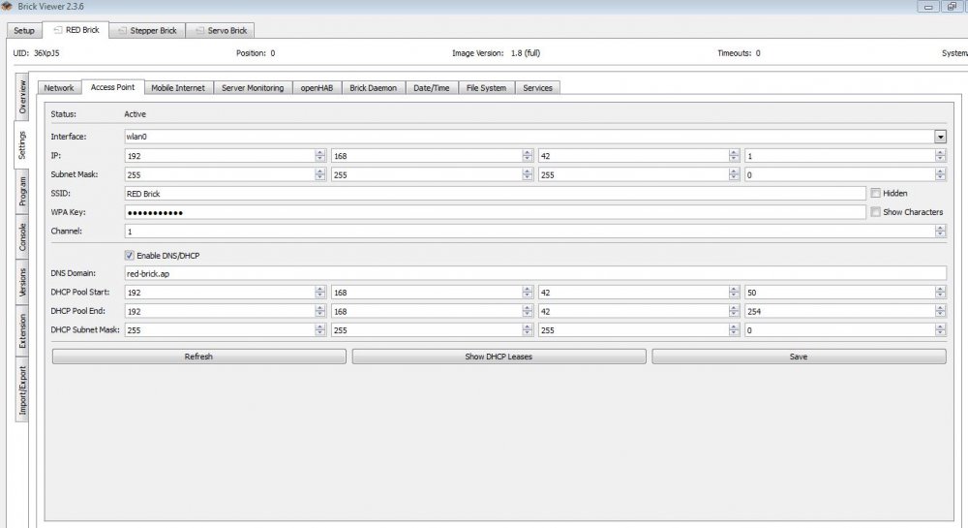Adjust the DHCP Pool End last octet spinner
The height and width of the screenshot is (528, 968).
coord(940,311)
